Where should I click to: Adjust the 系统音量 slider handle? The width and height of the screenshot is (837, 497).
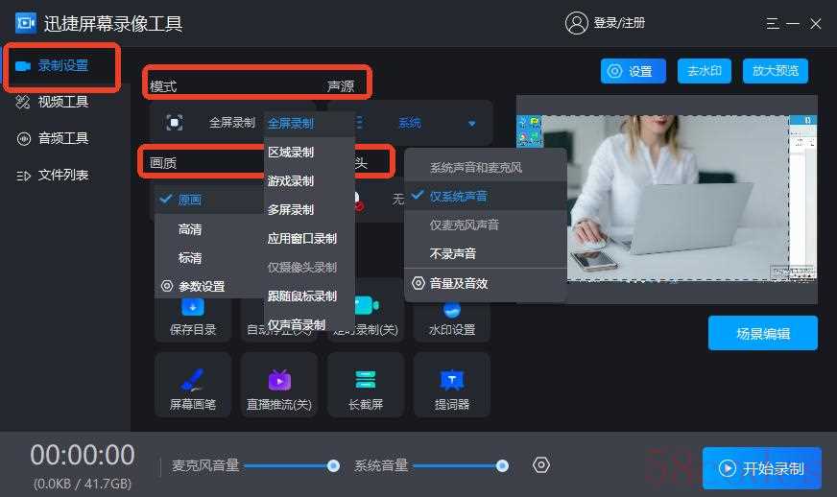tap(502, 466)
